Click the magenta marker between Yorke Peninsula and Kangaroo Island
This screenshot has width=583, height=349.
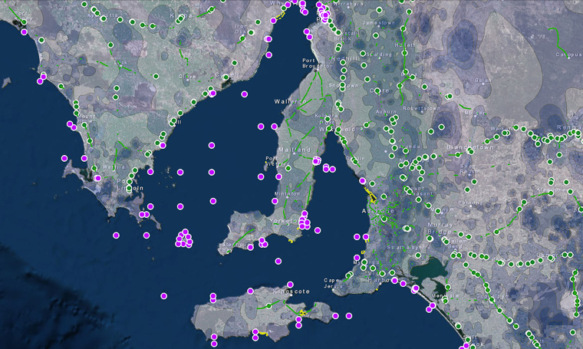pyautogui.click(x=278, y=262)
